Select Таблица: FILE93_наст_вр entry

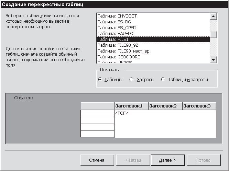pyautogui.click(x=124, y=51)
